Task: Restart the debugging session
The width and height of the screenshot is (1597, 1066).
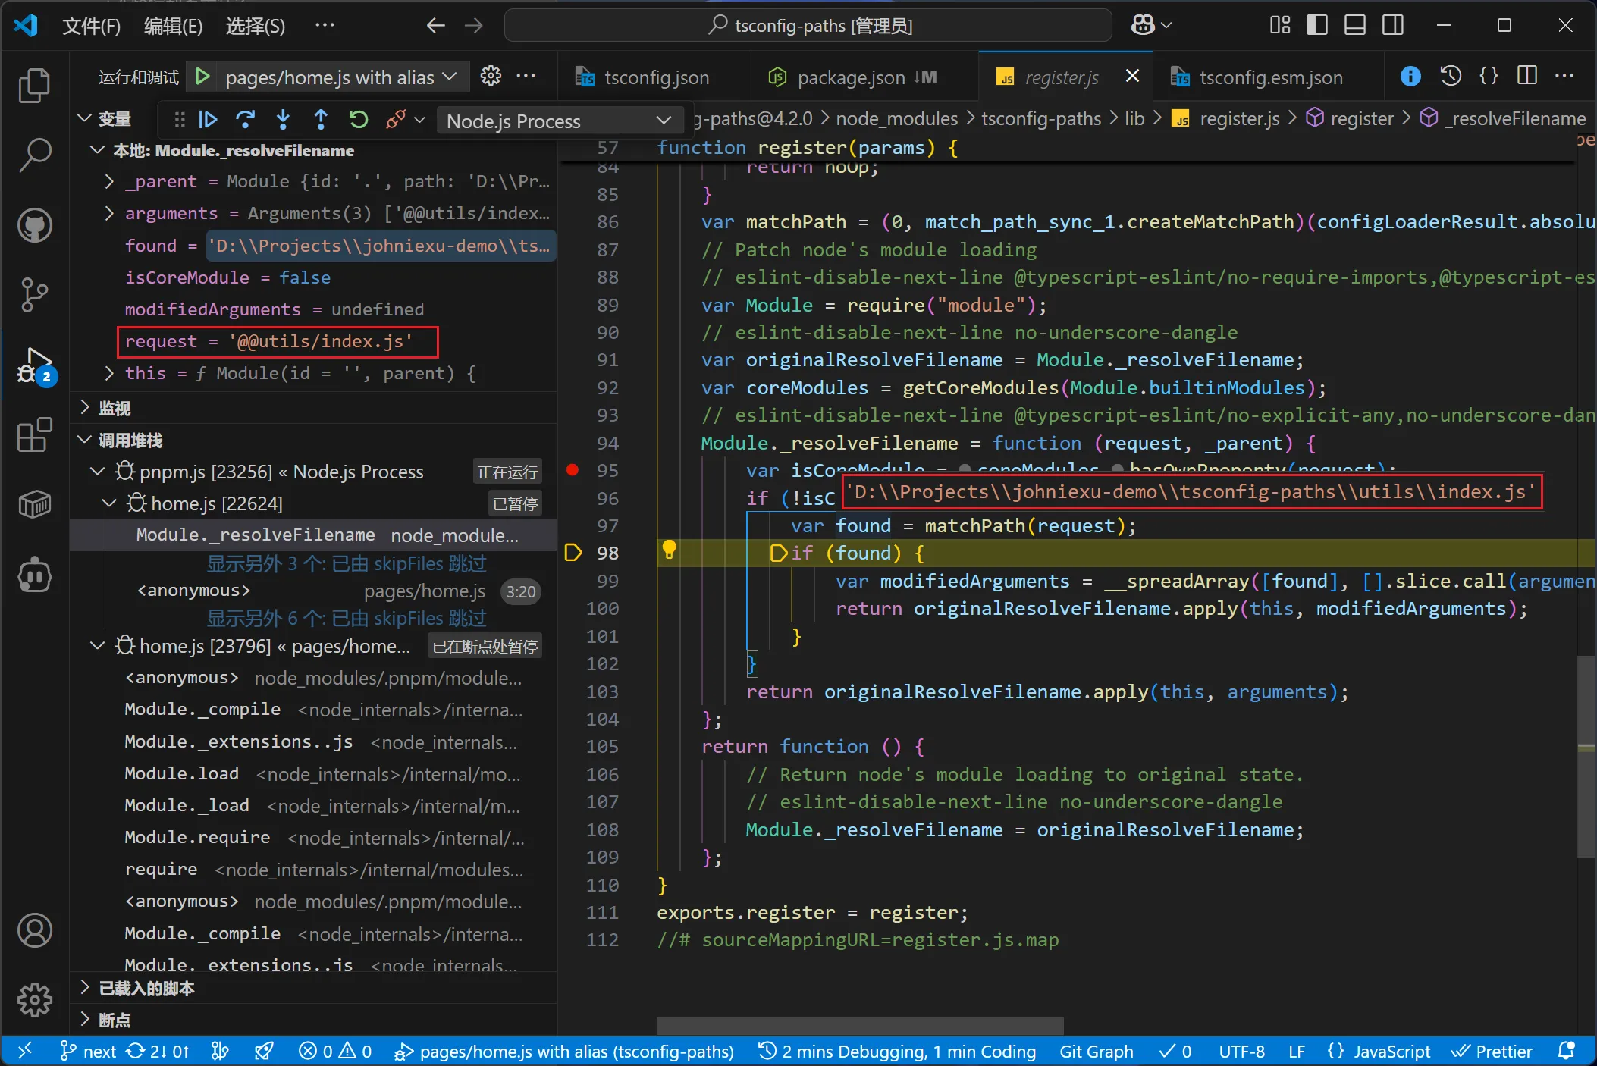Action: click(358, 120)
